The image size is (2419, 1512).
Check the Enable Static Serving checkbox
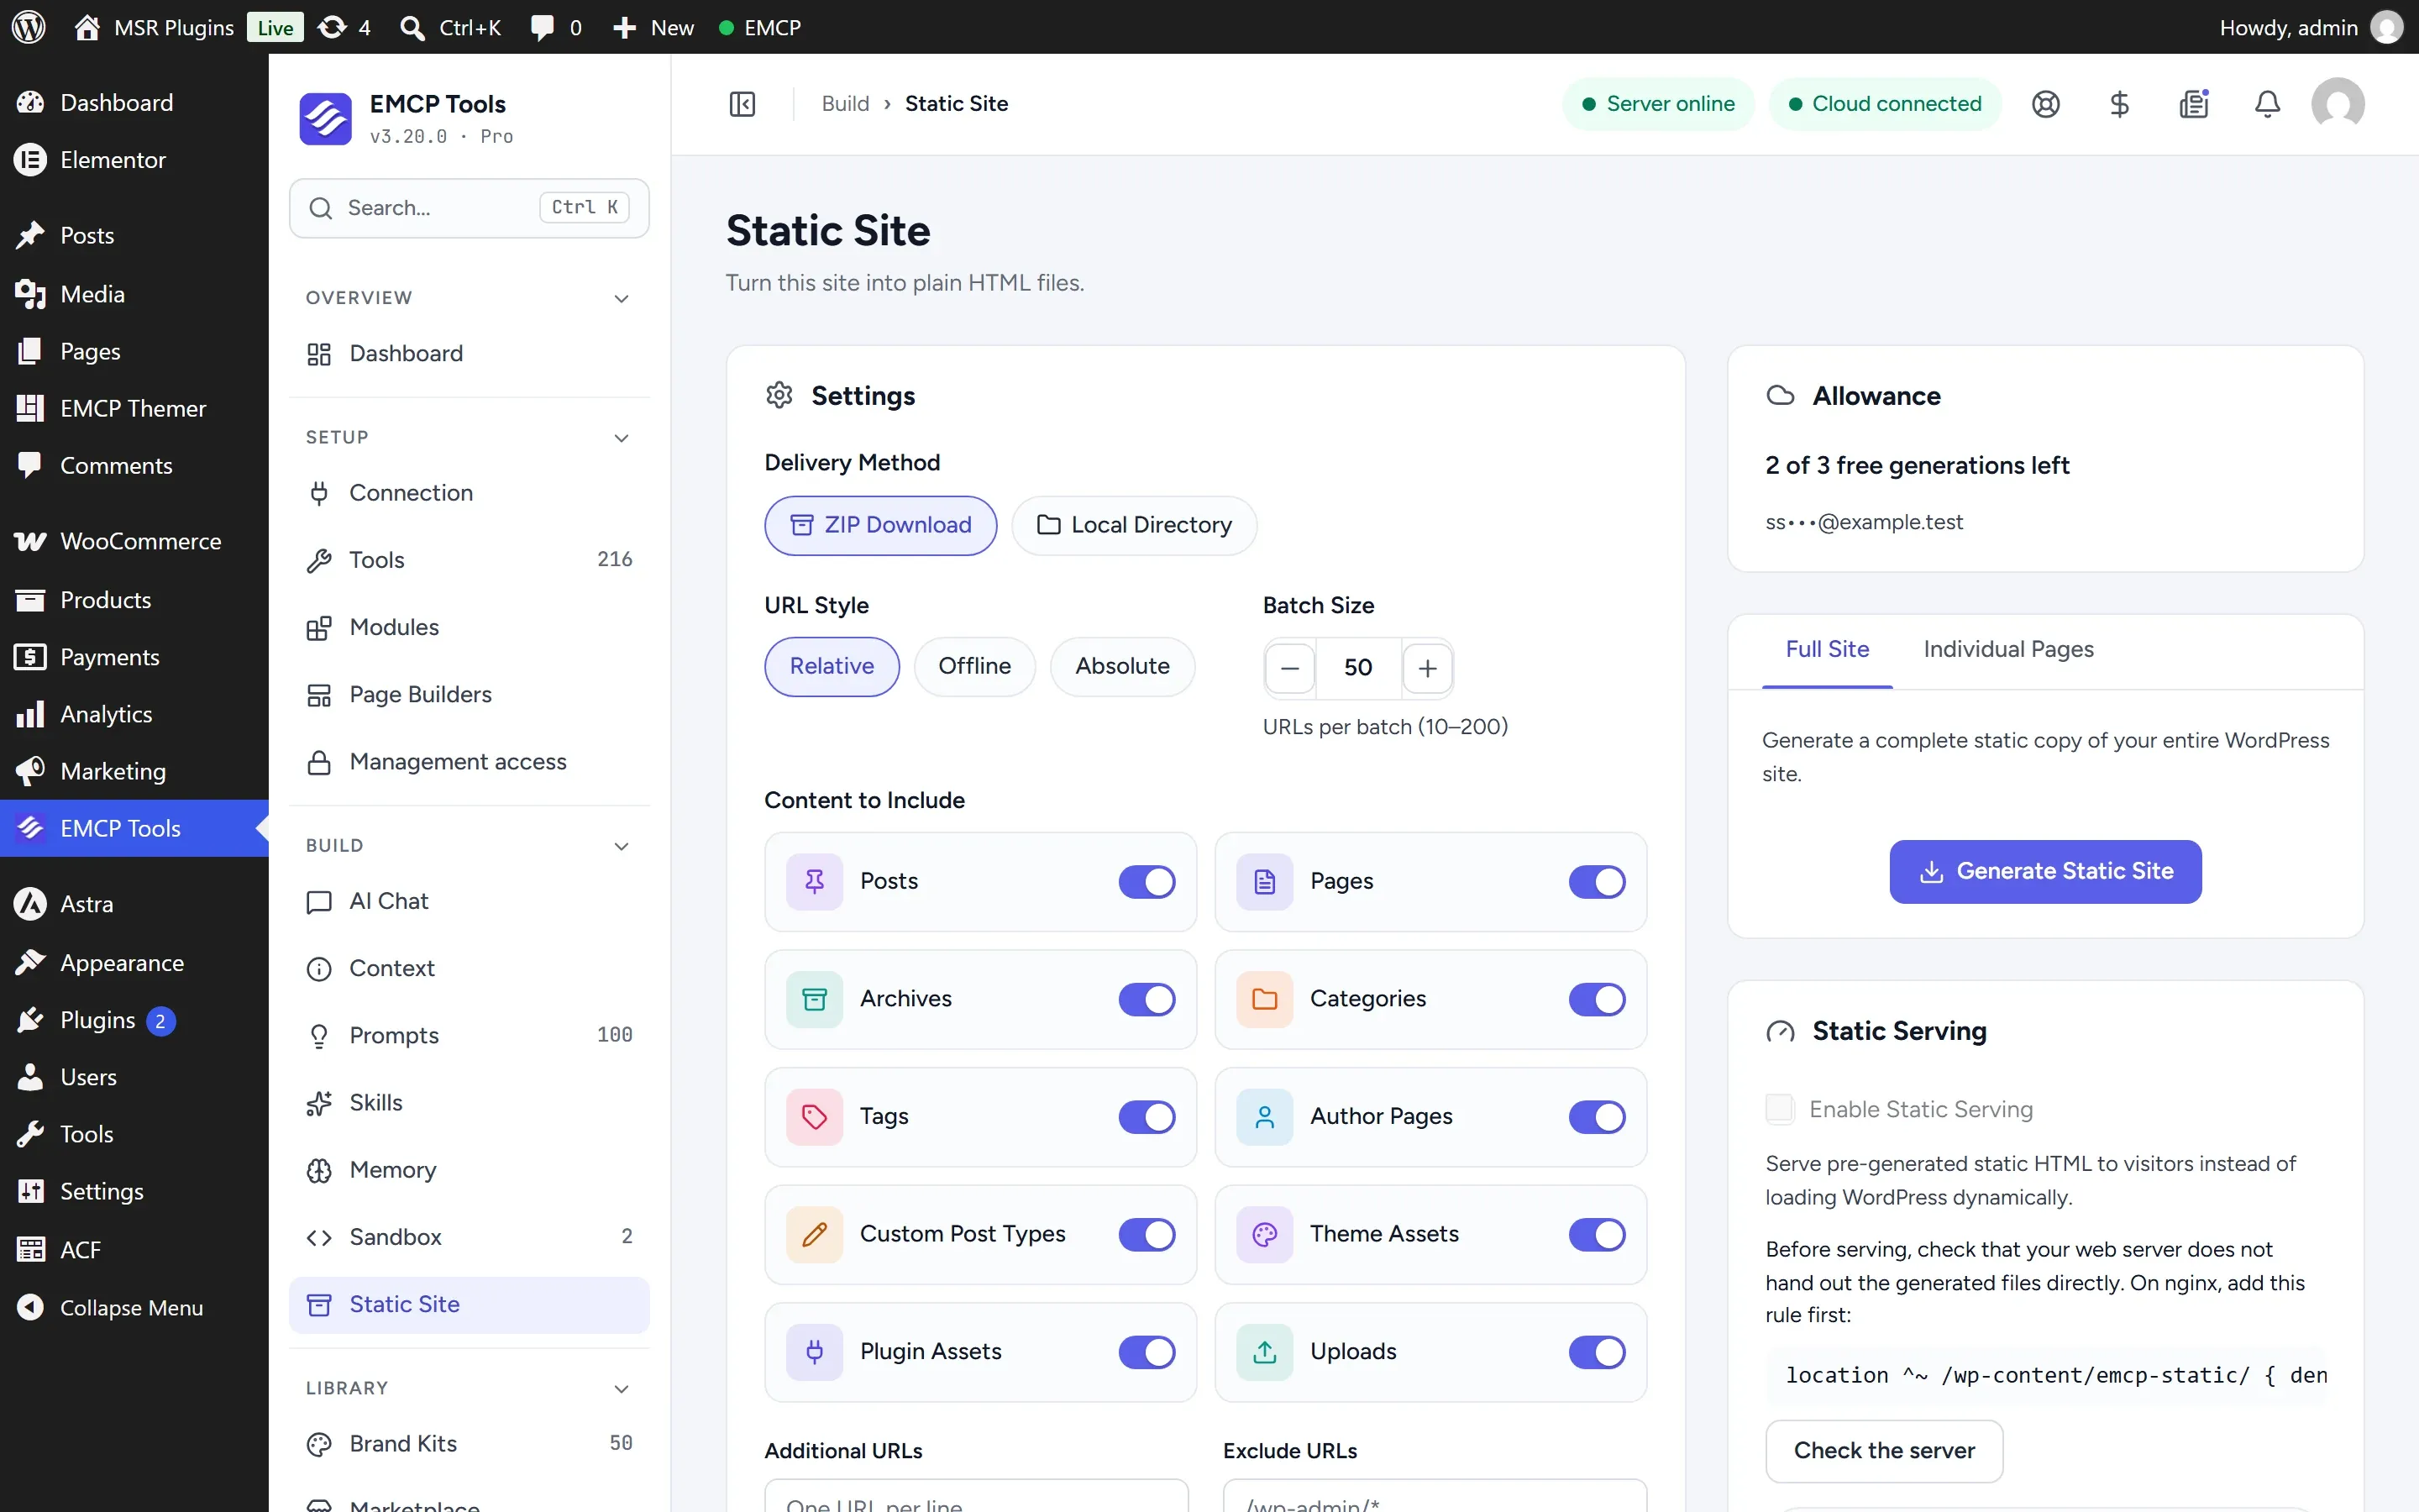[1779, 1109]
